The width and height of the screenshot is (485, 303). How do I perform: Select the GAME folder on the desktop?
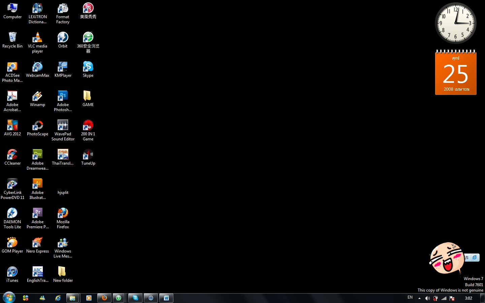[x=88, y=99]
